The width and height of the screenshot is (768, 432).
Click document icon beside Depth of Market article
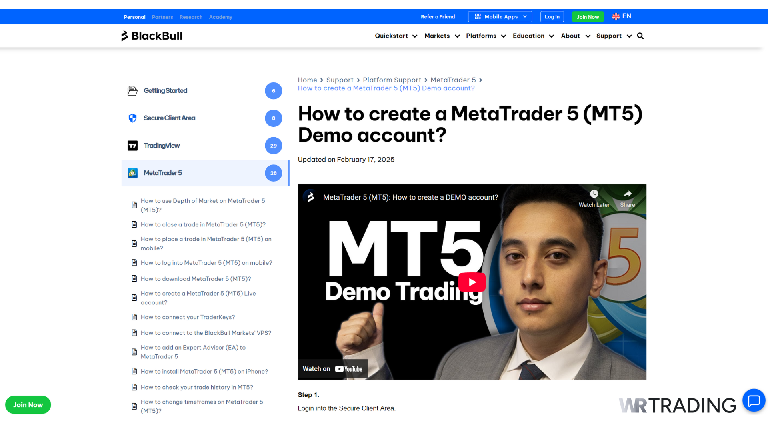pyautogui.click(x=134, y=205)
